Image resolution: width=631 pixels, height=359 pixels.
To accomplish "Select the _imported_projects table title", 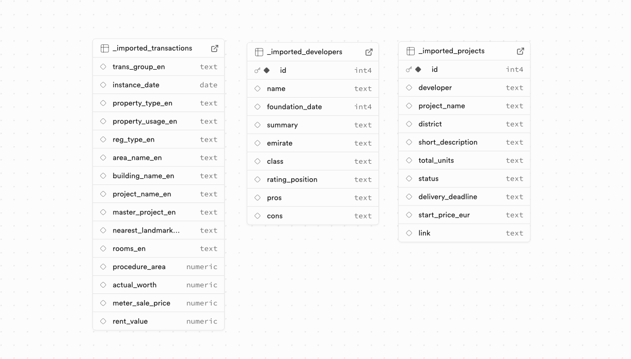I will 451,51.
